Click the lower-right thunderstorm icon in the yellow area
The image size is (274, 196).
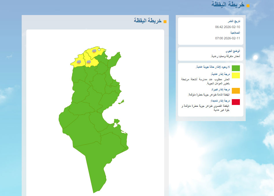tap(89, 62)
